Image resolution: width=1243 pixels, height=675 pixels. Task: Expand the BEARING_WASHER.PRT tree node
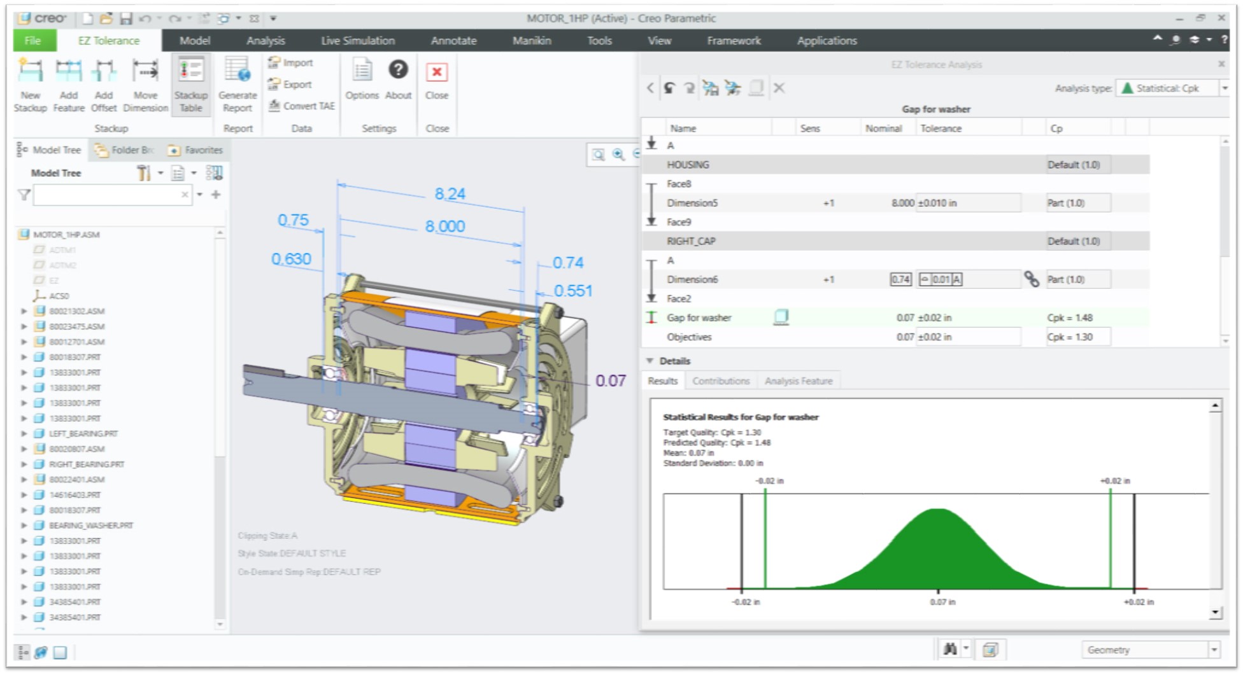[x=24, y=525]
